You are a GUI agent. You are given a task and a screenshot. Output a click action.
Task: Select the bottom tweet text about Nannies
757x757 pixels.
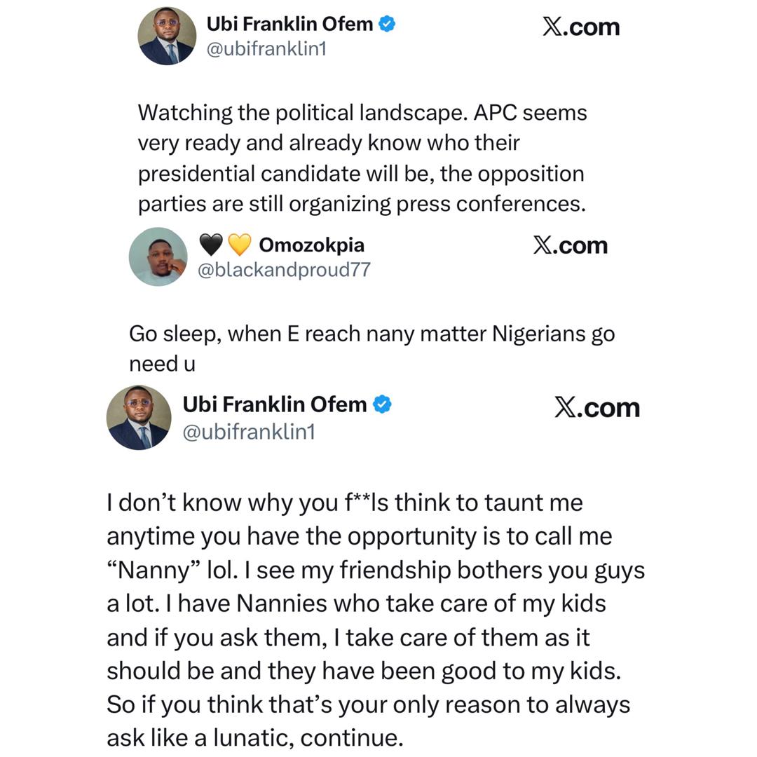[x=375, y=620]
